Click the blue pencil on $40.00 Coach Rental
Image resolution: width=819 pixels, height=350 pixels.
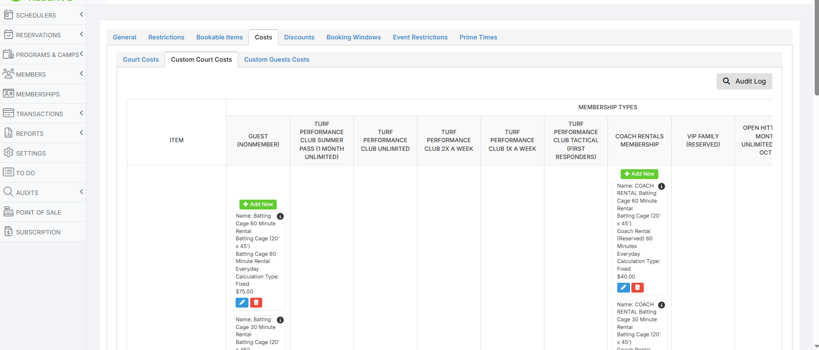click(x=623, y=287)
